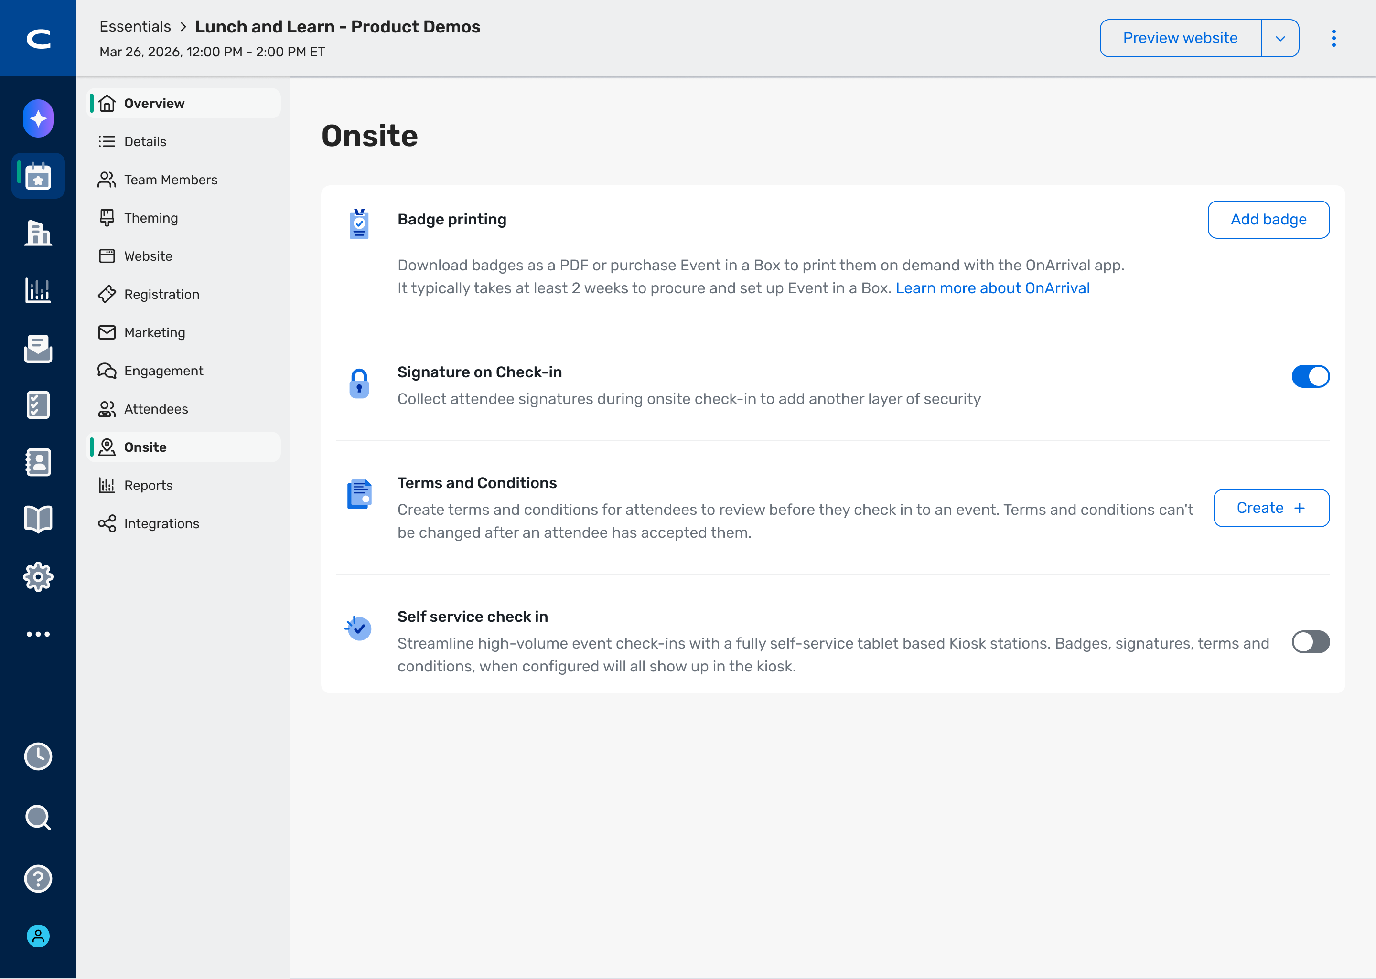This screenshot has height=979, width=1376.
Task: Go to Overview in the event menu
Action: tap(184, 103)
